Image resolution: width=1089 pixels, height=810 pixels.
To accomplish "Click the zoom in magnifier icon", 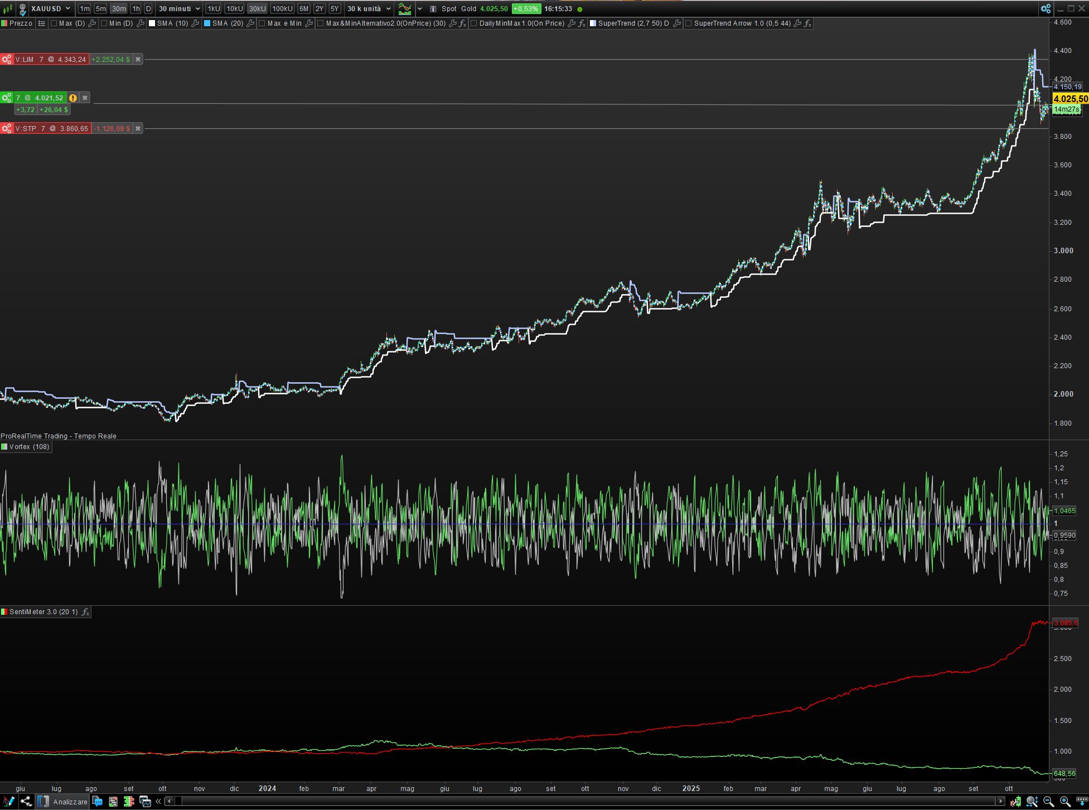I will pos(1064,802).
